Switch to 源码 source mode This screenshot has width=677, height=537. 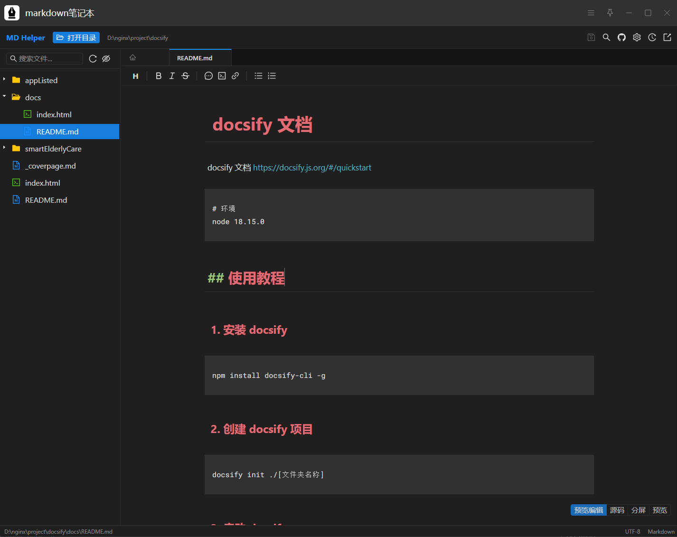[x=617, y=510]
